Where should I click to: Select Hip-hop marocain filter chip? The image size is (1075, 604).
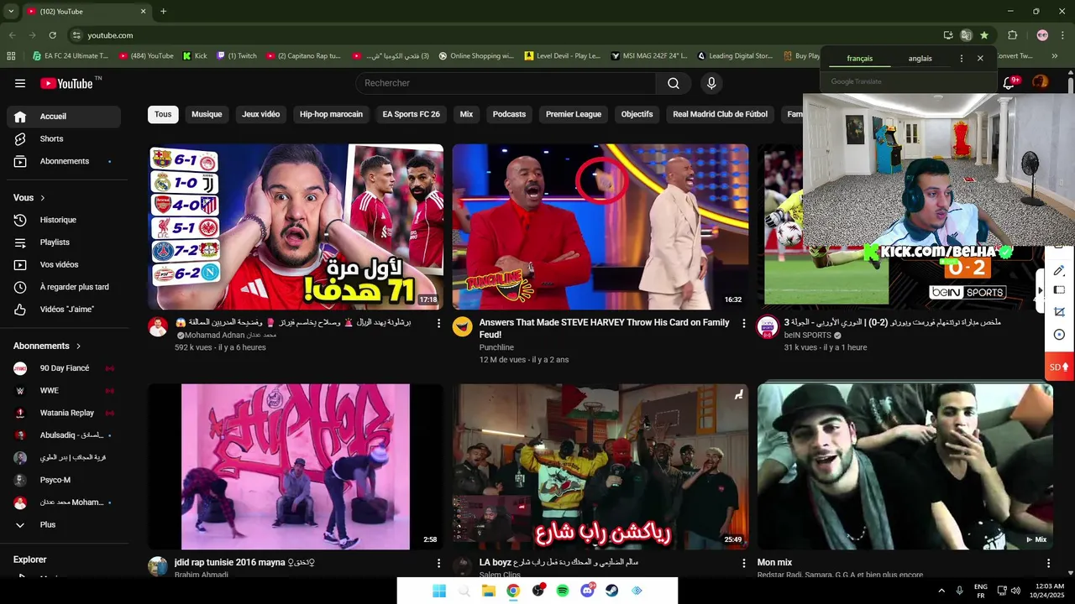[332, 114]
